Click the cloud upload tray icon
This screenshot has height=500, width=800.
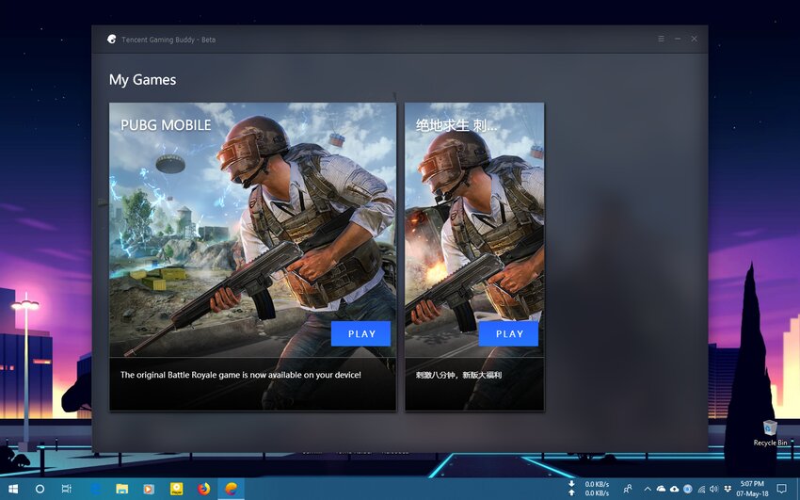(674, 489)
